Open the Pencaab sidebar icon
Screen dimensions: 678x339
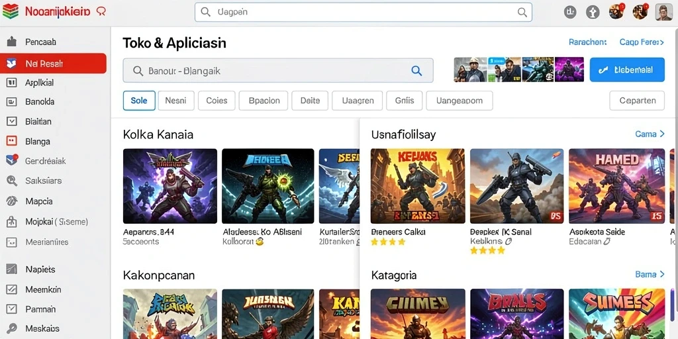point(12,42)
